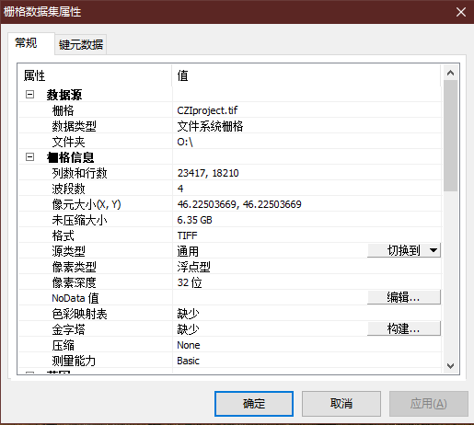This screenshot has width=474, height=425.
Task: Open the 切换到 dropdown
Action: click(404, 250)
